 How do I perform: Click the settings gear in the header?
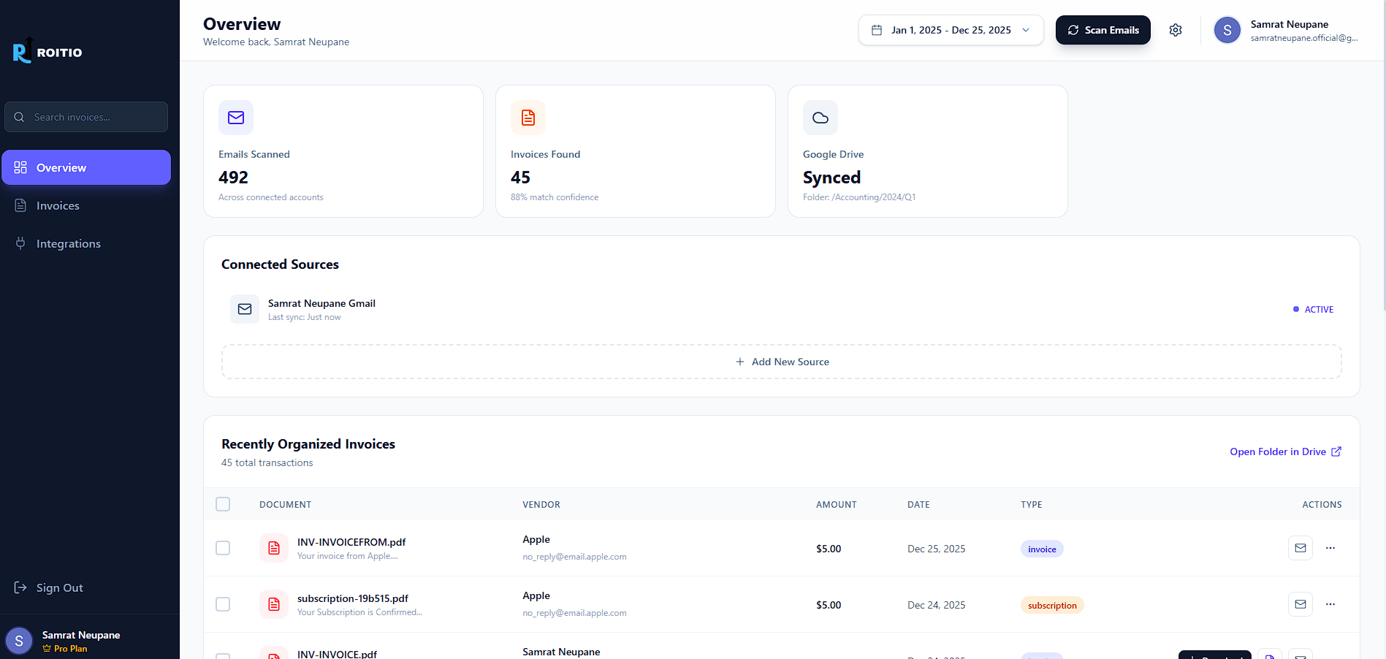click(x=1176, y=30)
